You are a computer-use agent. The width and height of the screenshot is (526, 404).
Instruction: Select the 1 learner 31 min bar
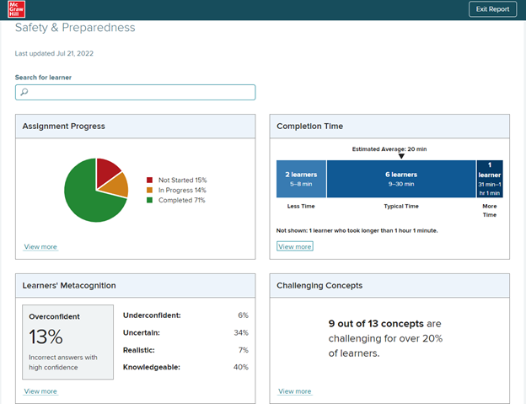pos(490,179)
